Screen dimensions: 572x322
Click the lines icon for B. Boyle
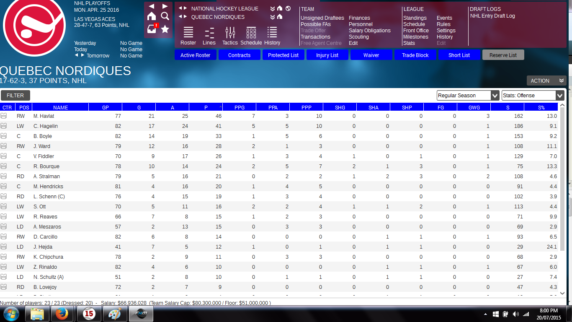click(4, 136)
